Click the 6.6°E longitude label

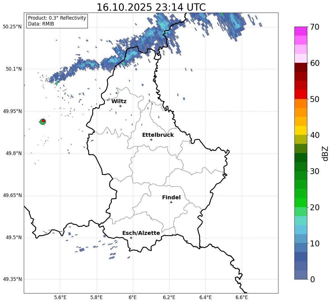(242, 297)
